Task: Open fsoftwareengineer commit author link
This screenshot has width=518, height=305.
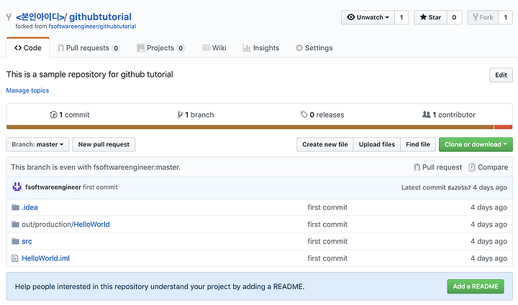Action: (53, 187)
